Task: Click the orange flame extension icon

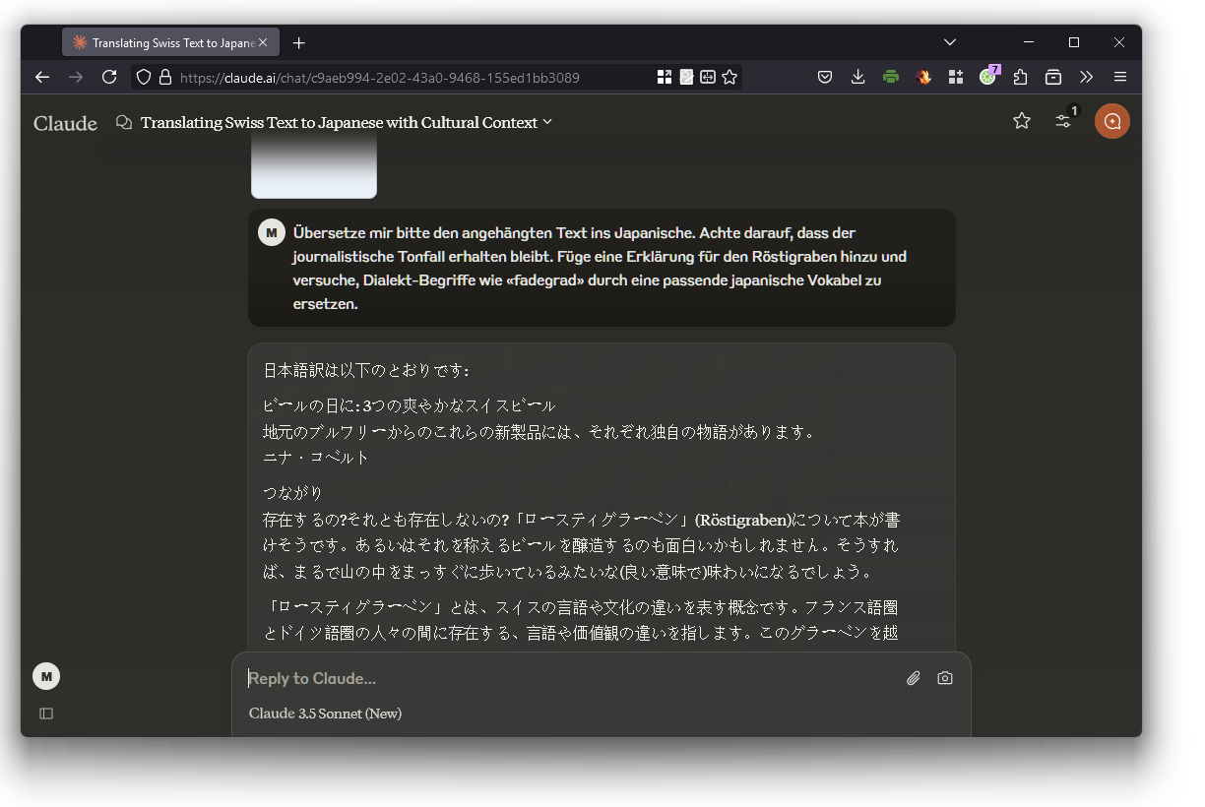Action: coord(923,77)
